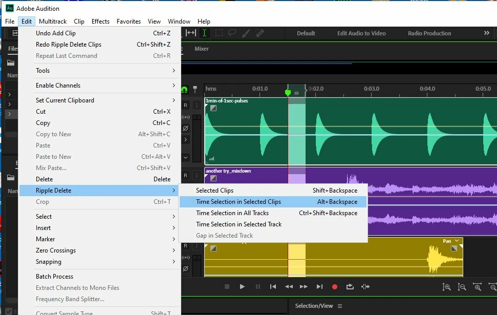497x315 pixels.
Task: Choose Time Selection in All Tracks
Action: (273, 213)
